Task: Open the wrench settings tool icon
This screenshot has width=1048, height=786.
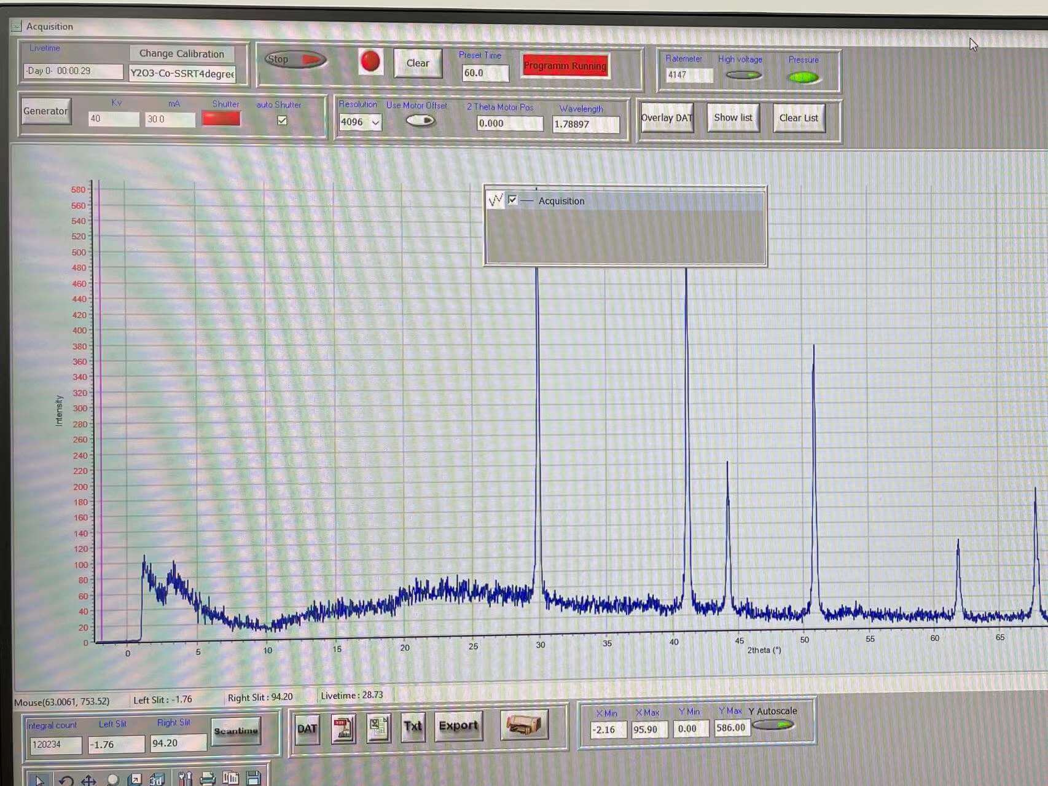Action: (x=185, y=779)
